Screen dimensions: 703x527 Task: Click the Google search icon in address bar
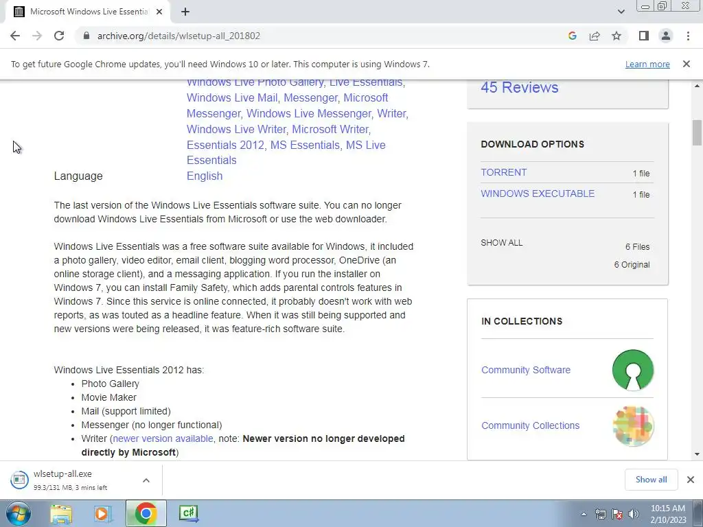(572, 36)
